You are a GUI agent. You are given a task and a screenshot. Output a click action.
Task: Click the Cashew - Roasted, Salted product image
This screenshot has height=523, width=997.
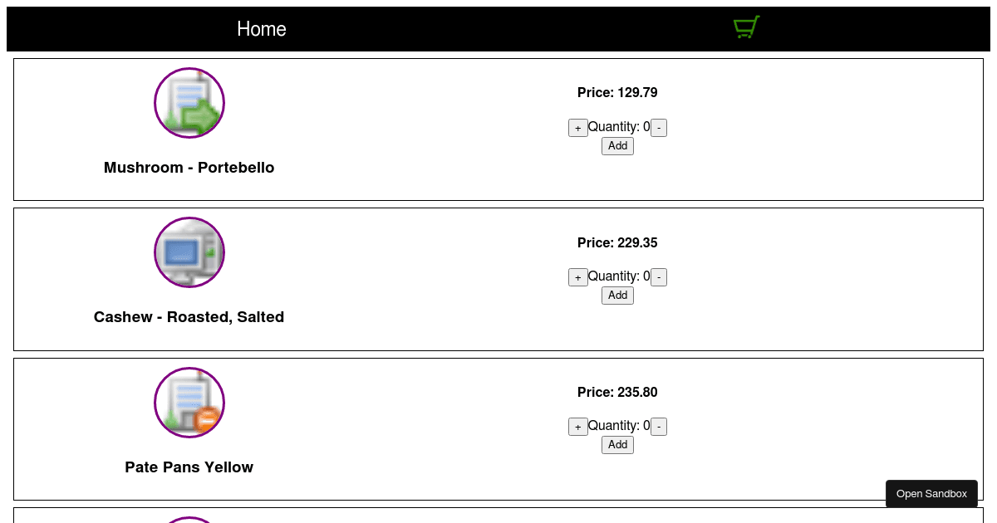[189, 252]
